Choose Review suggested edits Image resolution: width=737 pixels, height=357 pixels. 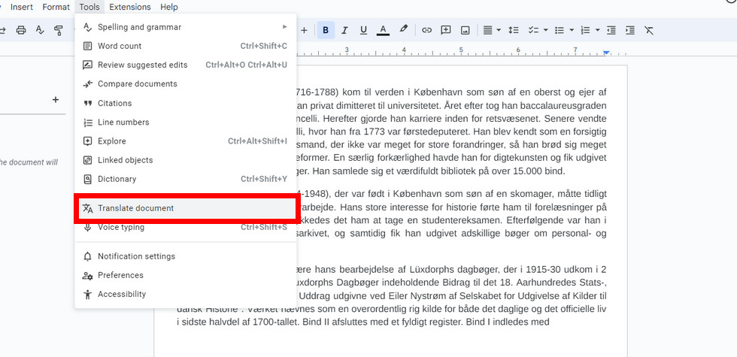click(186, 65)
